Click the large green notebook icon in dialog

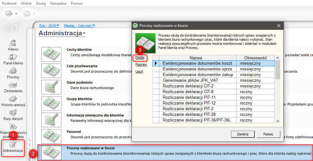tap(145, 43)
